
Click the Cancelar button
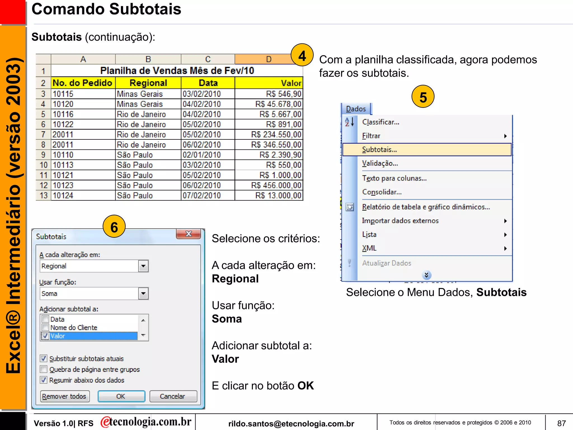173,396
